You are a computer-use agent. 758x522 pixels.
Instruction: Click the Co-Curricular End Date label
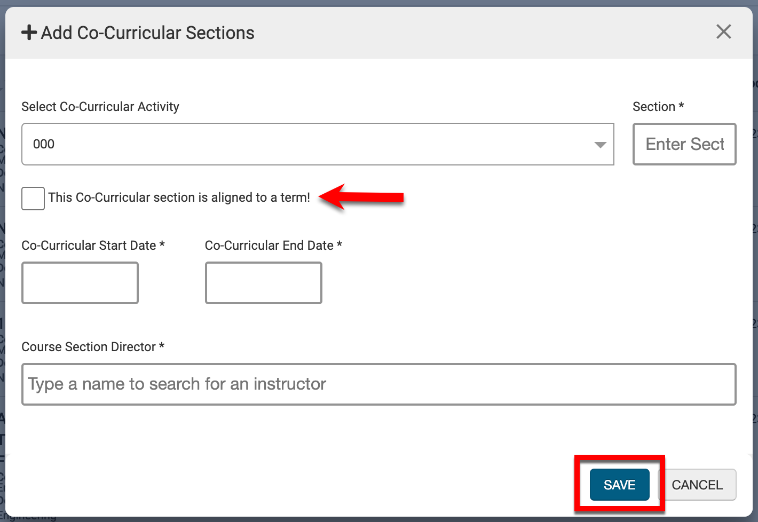(x=273, y=246)
